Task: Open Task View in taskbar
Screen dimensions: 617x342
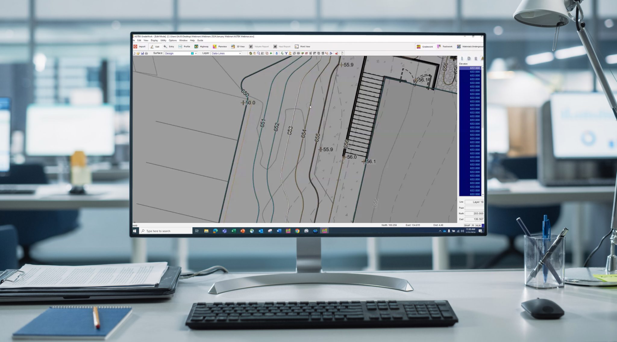Action: 197,231
